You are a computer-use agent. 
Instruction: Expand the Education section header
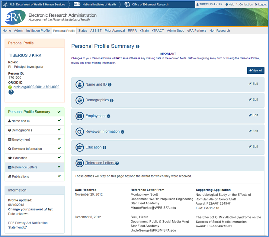click(x=168, y=147)
